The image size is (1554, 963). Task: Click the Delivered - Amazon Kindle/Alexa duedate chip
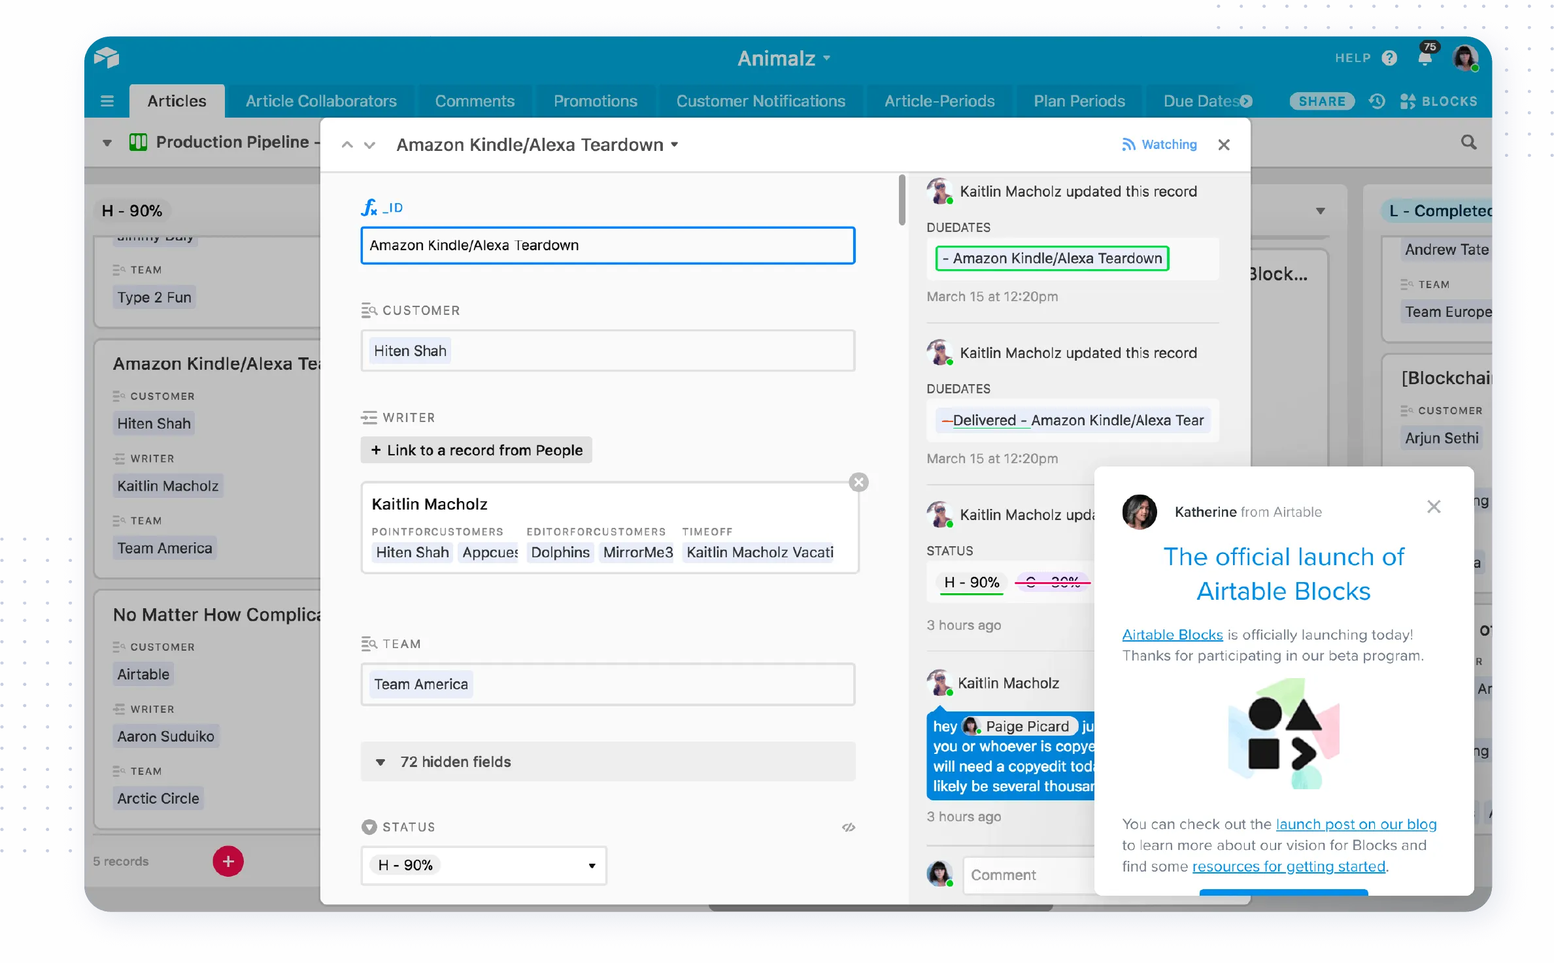tap(1072, 420)
